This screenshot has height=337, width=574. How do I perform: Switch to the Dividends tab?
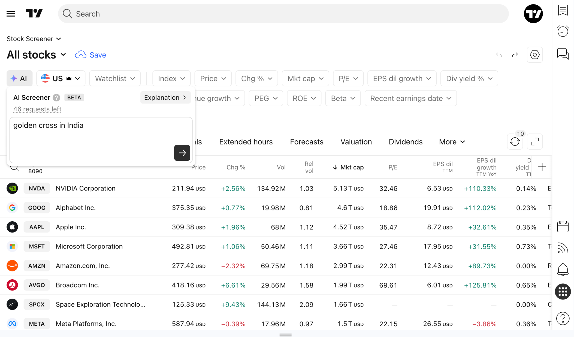pyautogui.click(x=406, y=142)
